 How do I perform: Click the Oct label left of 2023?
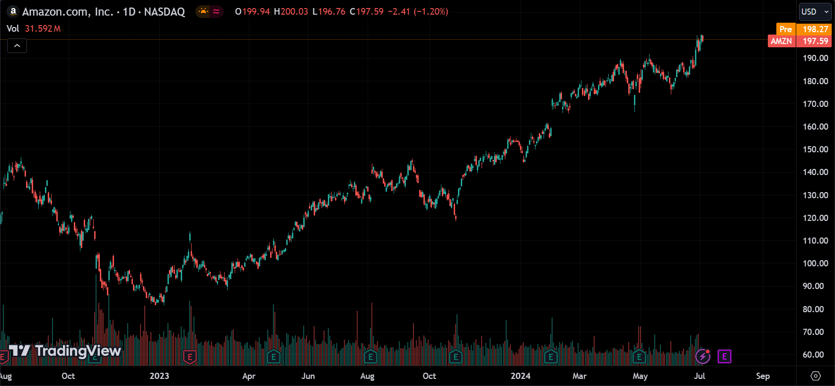pos(68,376)
